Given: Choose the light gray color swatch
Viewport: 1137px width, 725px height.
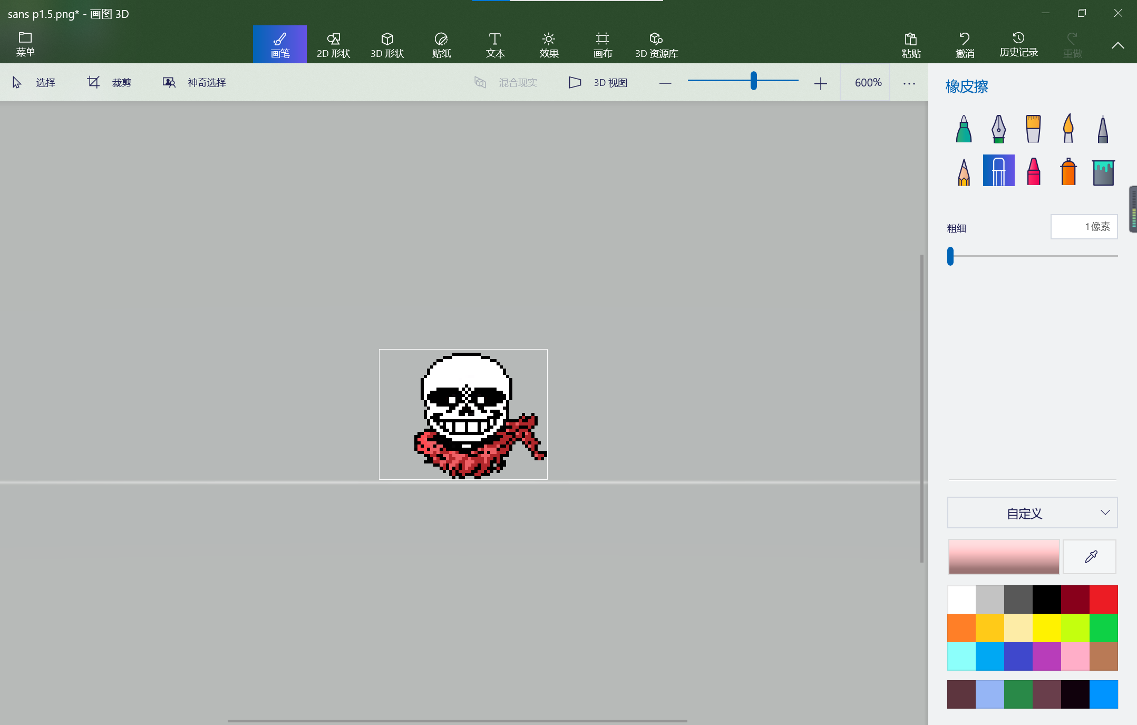Looking at the screenshot, I should click(x=990, y=600).
